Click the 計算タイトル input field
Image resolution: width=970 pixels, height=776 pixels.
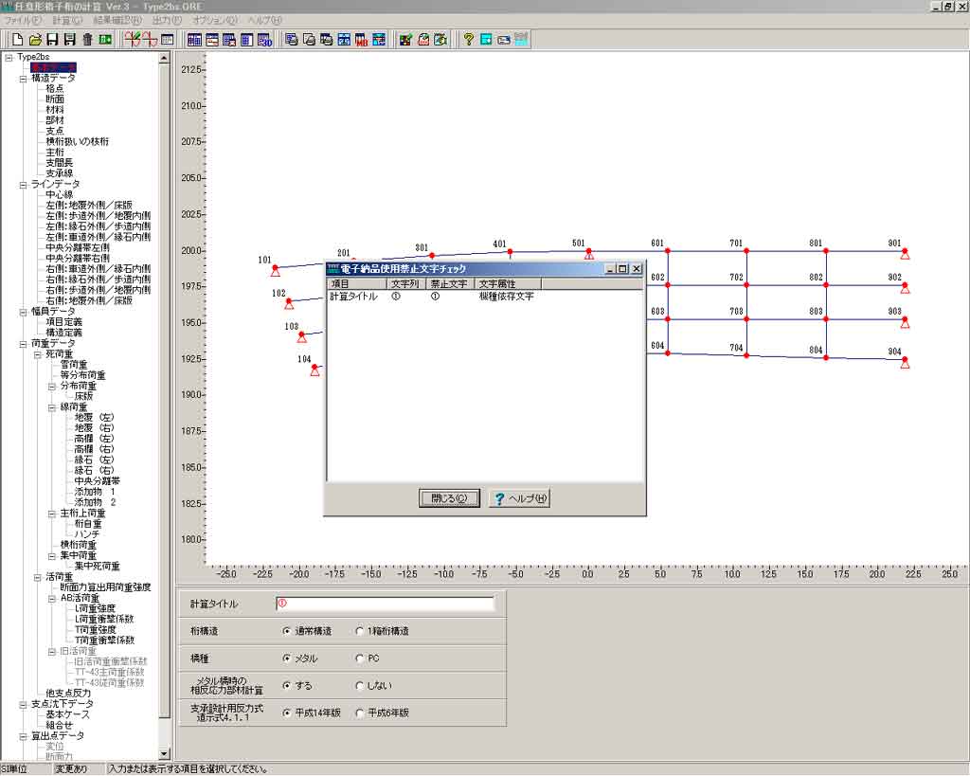(x=385, y=604)
